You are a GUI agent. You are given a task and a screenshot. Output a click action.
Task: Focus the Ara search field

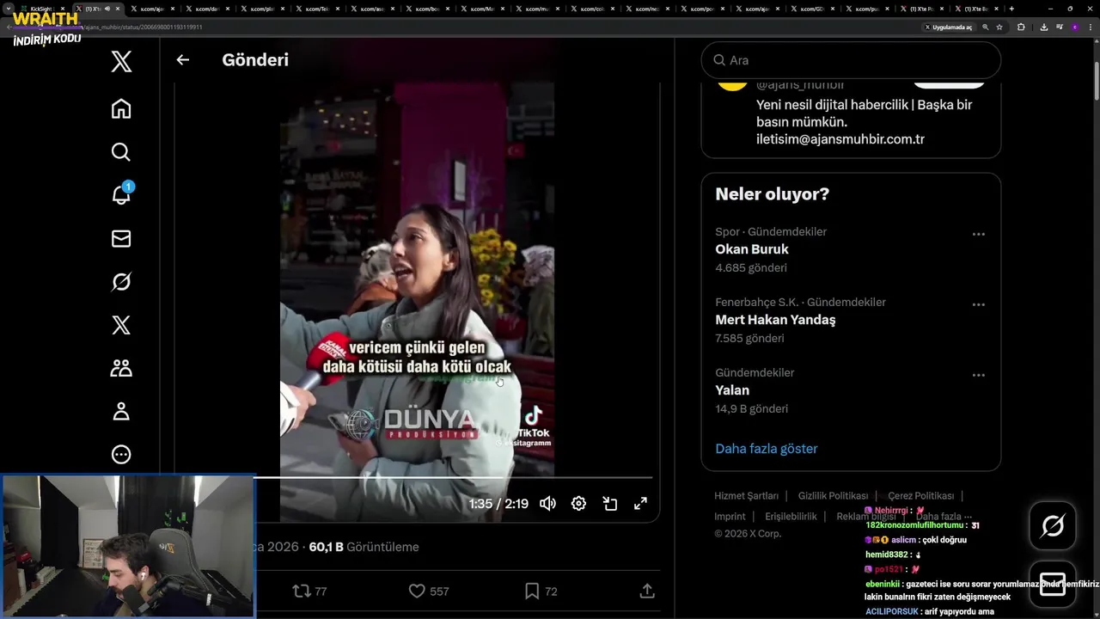pyautogui.click(x=851, y=60)
